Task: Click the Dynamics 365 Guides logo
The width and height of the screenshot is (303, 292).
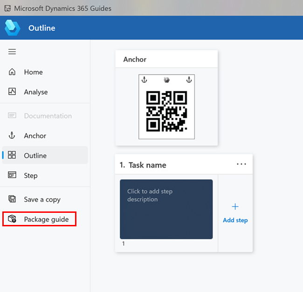Action: click(x=13, y=28)
